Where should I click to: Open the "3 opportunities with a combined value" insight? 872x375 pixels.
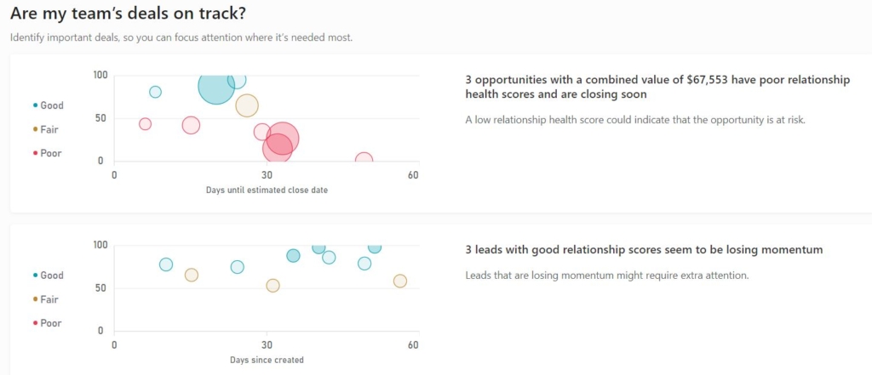tap(657, 87)
